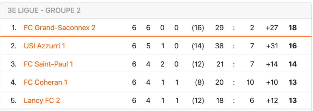
Task: Click the 13 points of Lancy FC 2
Action: coord(293,100)
